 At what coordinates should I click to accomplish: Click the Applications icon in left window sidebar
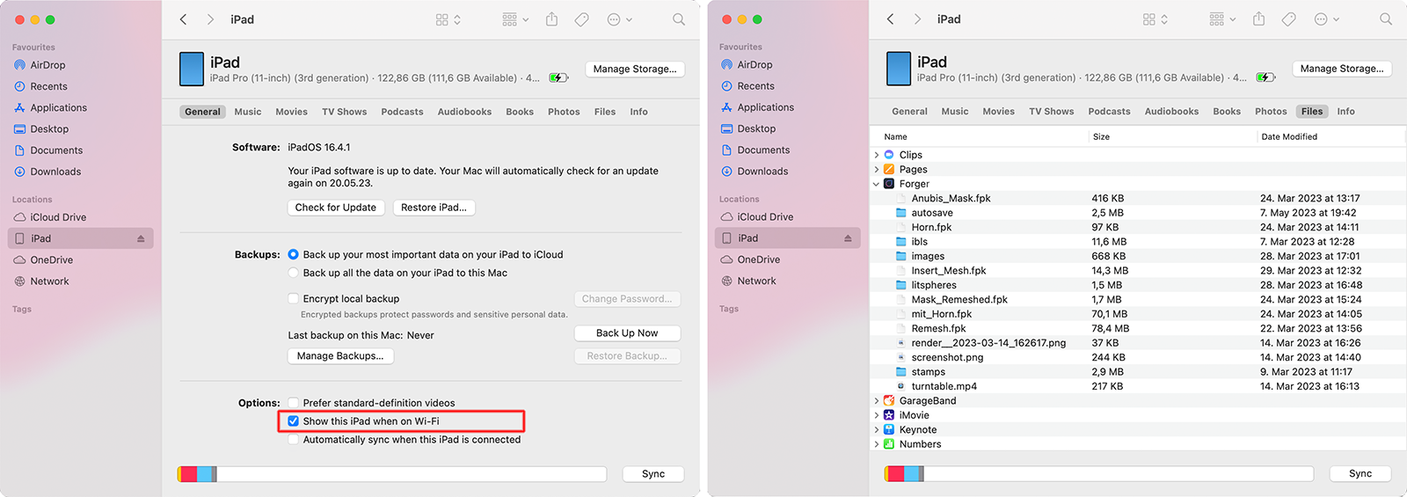[x=19, y=107]
